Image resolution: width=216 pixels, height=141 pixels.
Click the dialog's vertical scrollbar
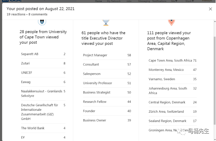(214, 80)
